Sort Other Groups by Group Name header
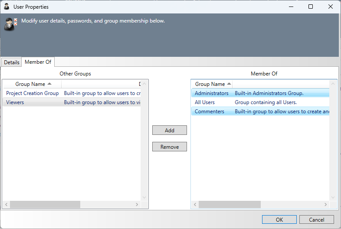Viewport: 341px width, 229px height. pos(30,84)
